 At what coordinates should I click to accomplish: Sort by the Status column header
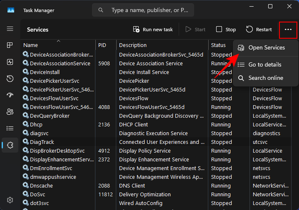coord(220,45)
